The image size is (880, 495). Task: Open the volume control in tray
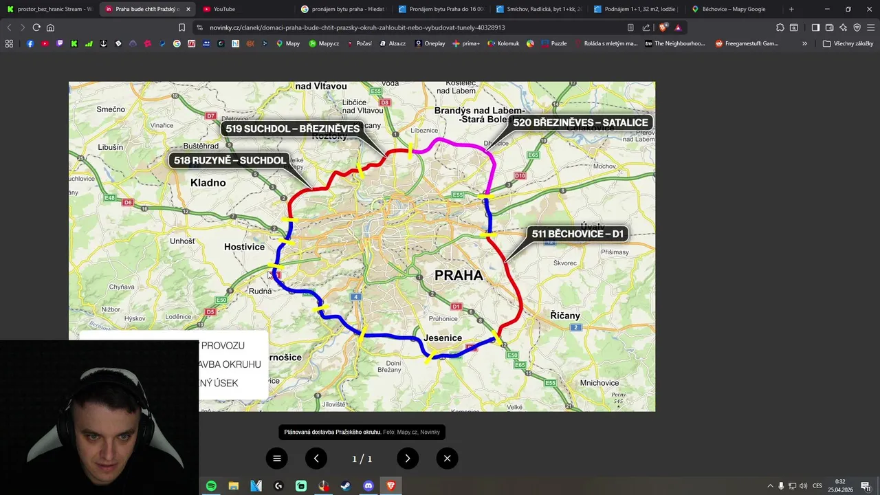point(804,486)
